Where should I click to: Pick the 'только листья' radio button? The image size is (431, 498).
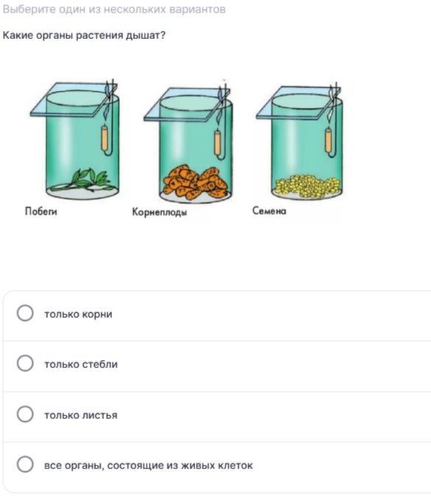pyautogui.click(x=25, y=414)
